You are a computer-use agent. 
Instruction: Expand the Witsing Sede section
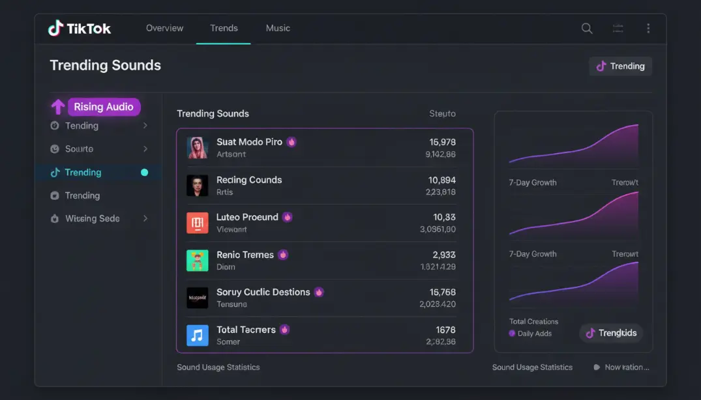coord(145,218)
